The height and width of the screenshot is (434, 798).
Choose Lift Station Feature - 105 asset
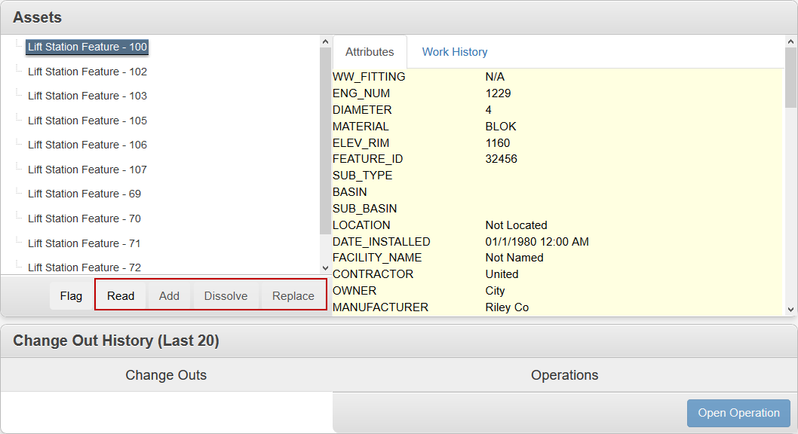coord(87,121)
